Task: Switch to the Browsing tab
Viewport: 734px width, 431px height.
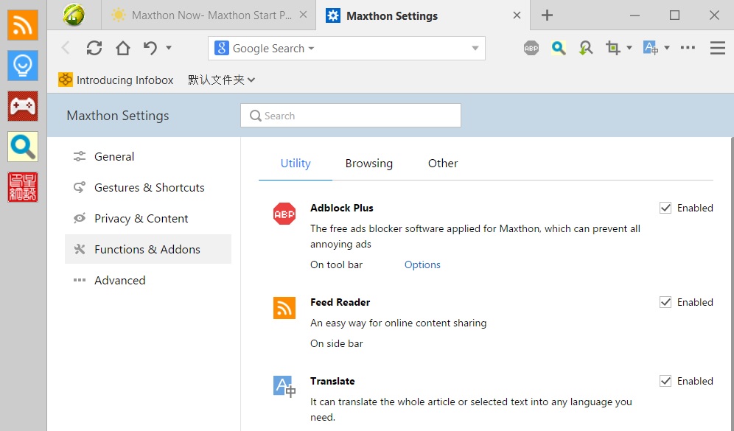Action: (369, 164)
